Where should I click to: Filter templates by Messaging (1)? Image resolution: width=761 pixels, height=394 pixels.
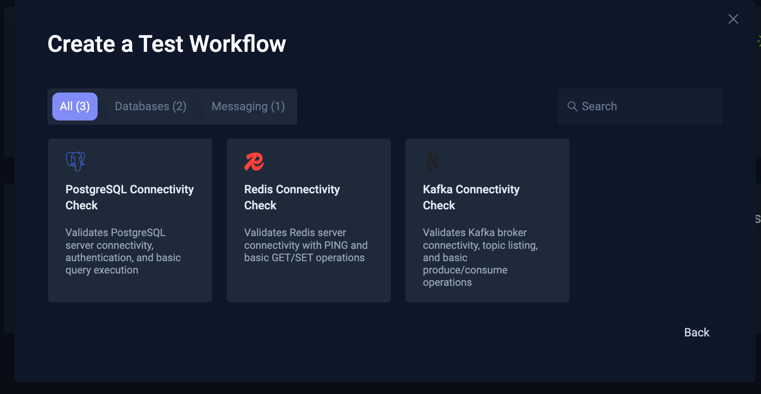point(248,106)
